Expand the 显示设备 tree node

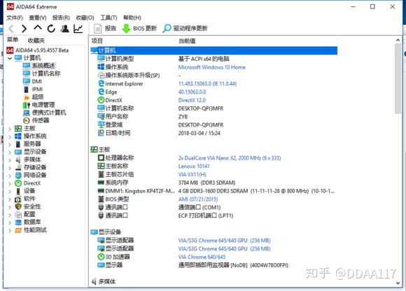(10, 152)
